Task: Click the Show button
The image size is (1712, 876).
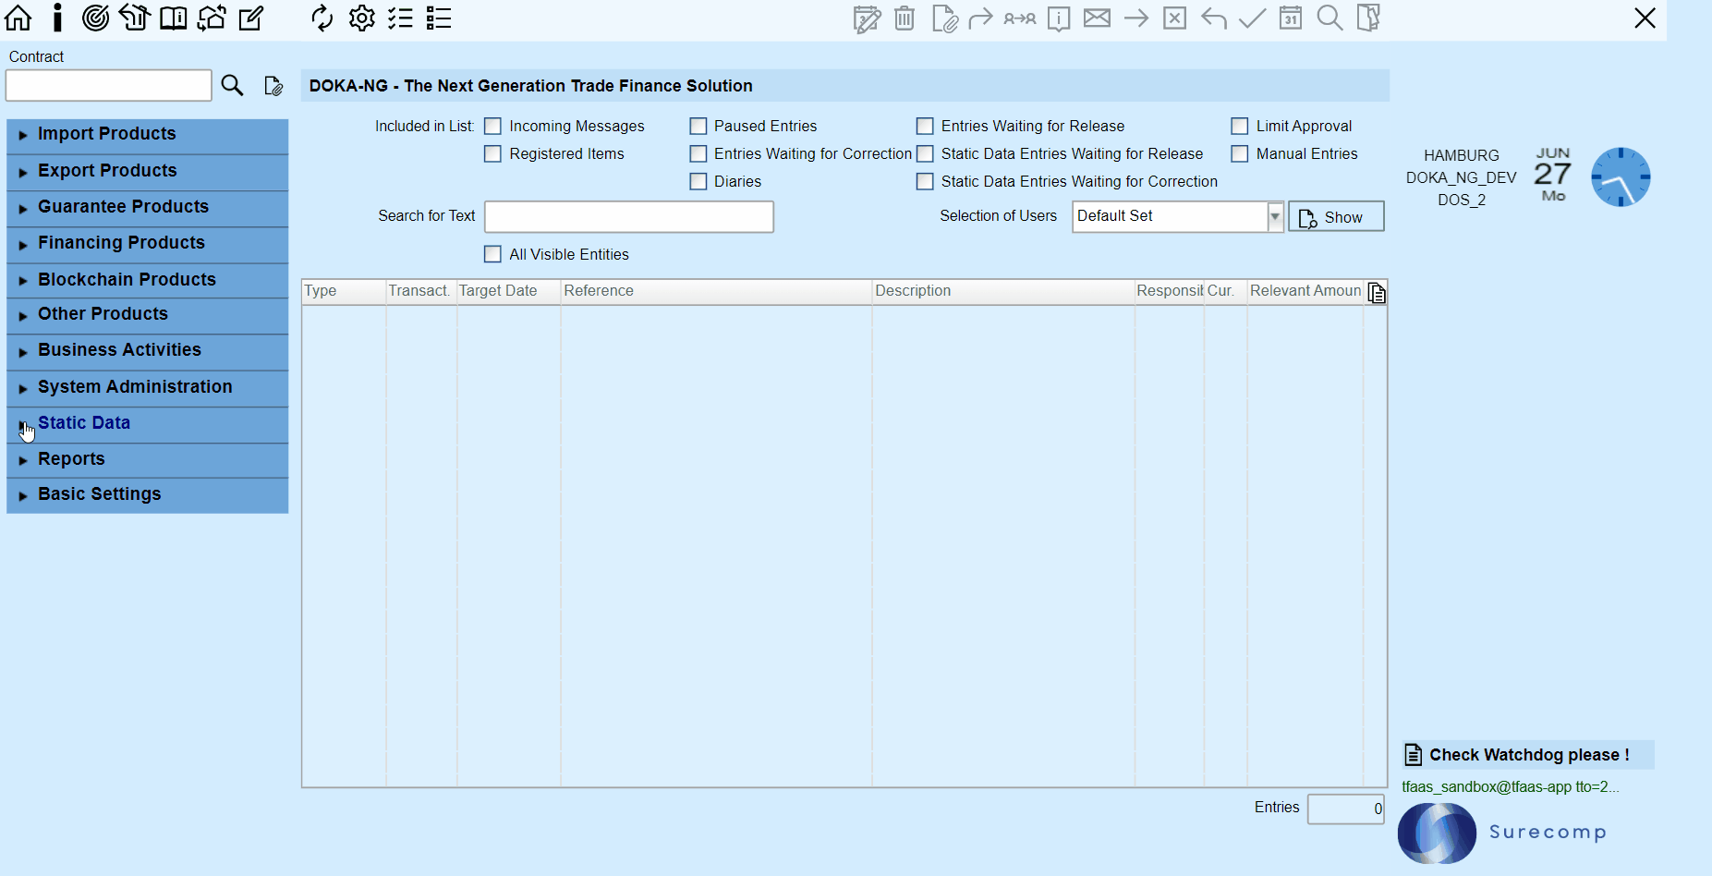Action: [1336, 216]
